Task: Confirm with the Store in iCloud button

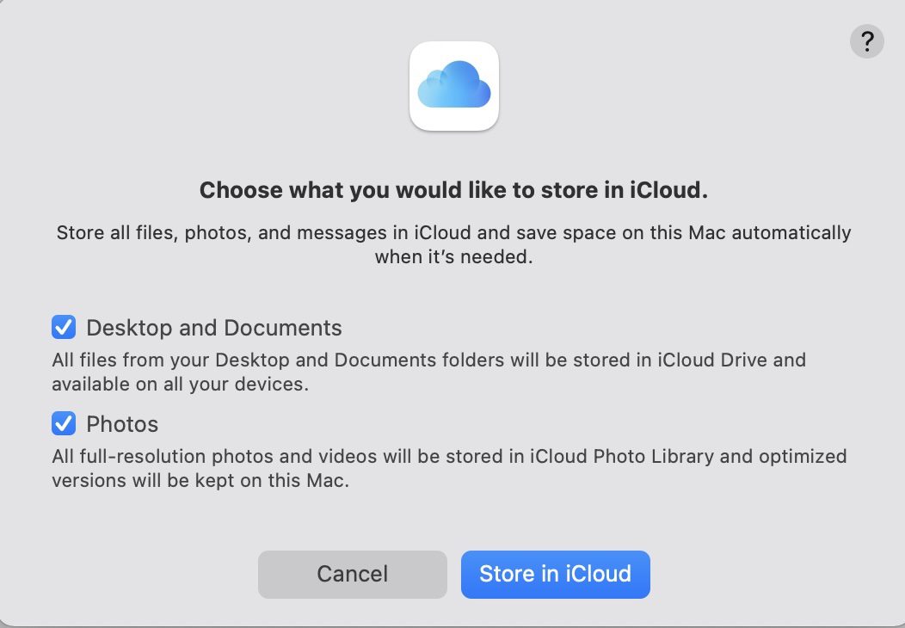Action: 555,574
